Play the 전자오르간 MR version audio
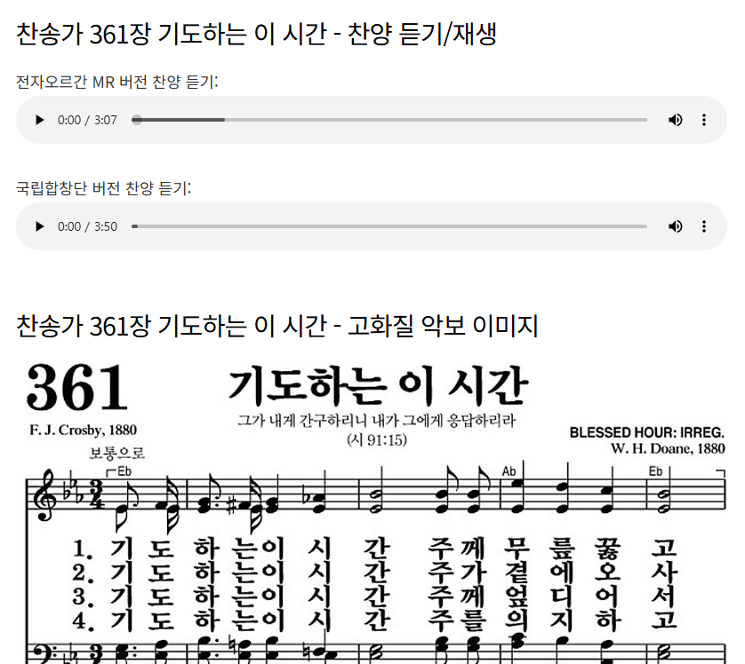The image size is (745, 664). (x=40, y=120)
